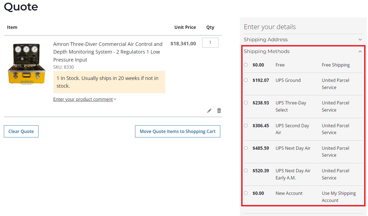368x216 pixels.
Task: Click the Clear Quote button
Action: (x=21, y=131)
